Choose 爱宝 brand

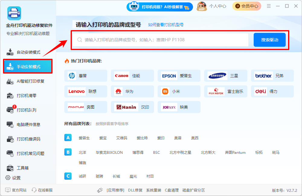(x=103, y=138)
